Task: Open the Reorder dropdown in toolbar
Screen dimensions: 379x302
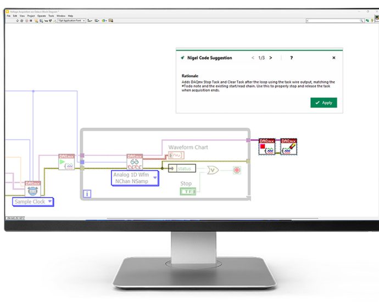Action: 104,21
